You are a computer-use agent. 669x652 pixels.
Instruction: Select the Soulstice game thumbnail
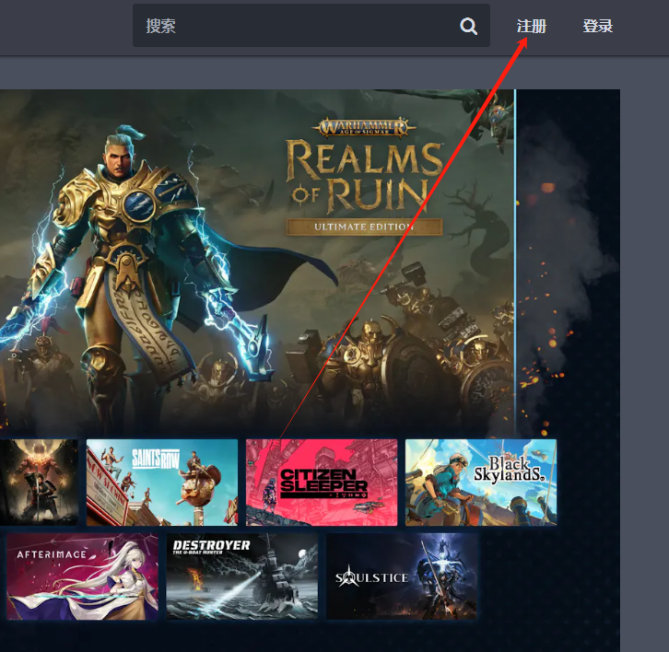tap(402, 576)
